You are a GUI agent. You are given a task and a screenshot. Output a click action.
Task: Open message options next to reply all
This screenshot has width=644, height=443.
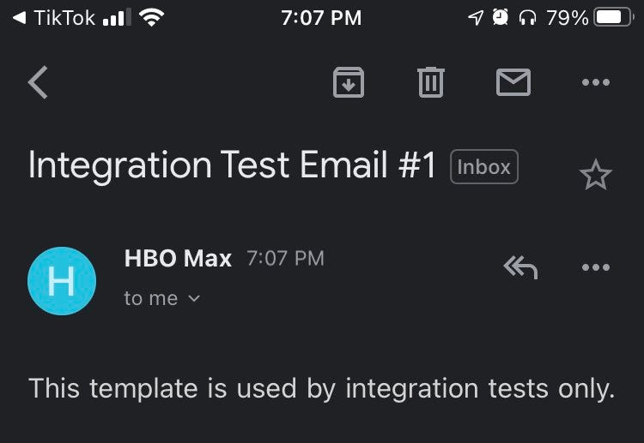(x=595, y=267)
